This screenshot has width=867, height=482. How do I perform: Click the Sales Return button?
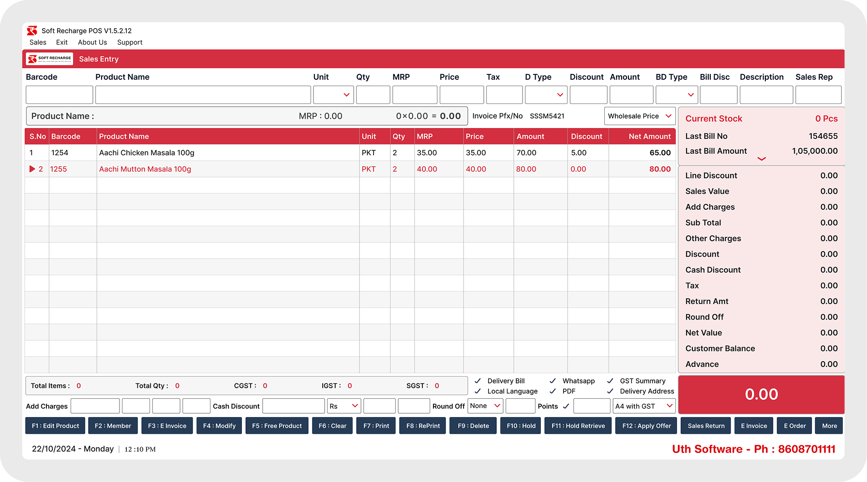706,426
